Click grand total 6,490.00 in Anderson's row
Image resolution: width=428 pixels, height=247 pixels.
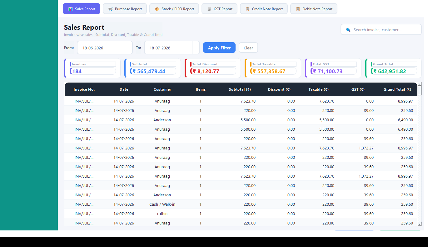[x=405, y=120]
